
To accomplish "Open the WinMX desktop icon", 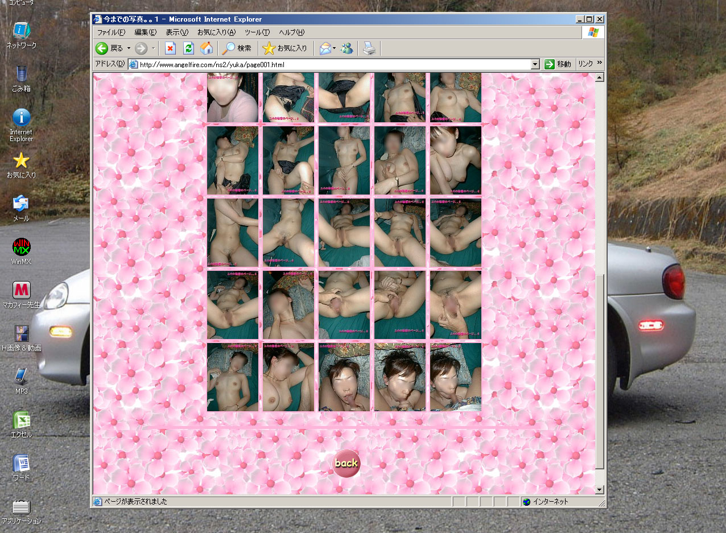I will pos(21,247).
